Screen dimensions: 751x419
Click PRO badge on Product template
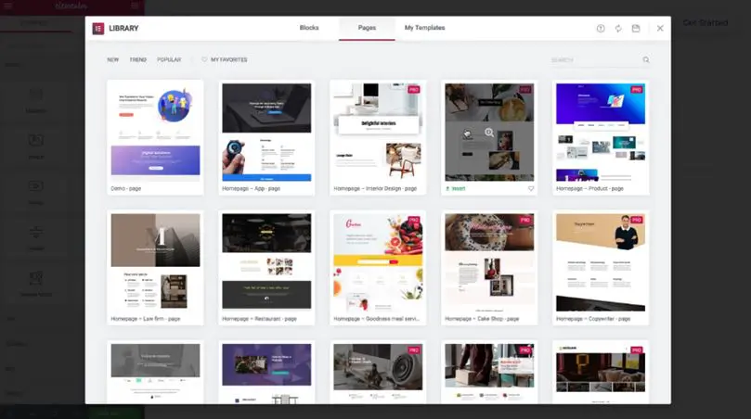point(637,89)
